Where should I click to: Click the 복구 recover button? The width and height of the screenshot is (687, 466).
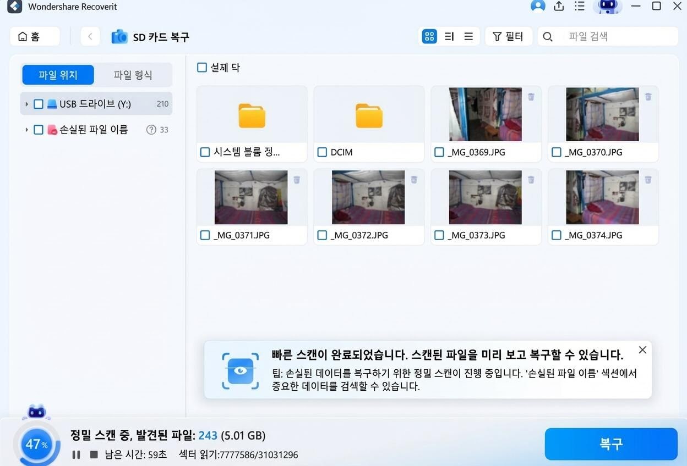(610, 444)
